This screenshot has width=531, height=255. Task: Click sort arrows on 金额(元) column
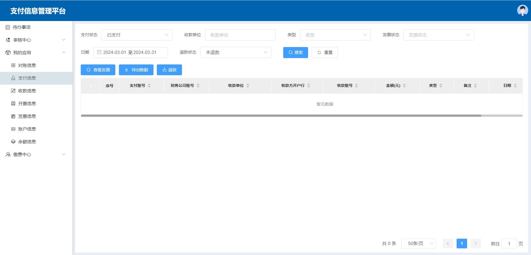click(x=404, y=86)
